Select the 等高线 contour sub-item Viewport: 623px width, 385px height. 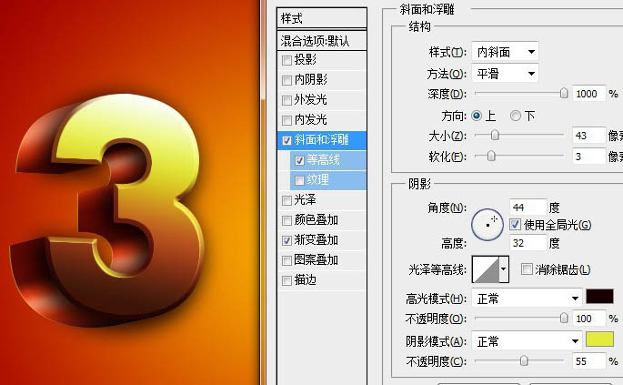(324, 160)
